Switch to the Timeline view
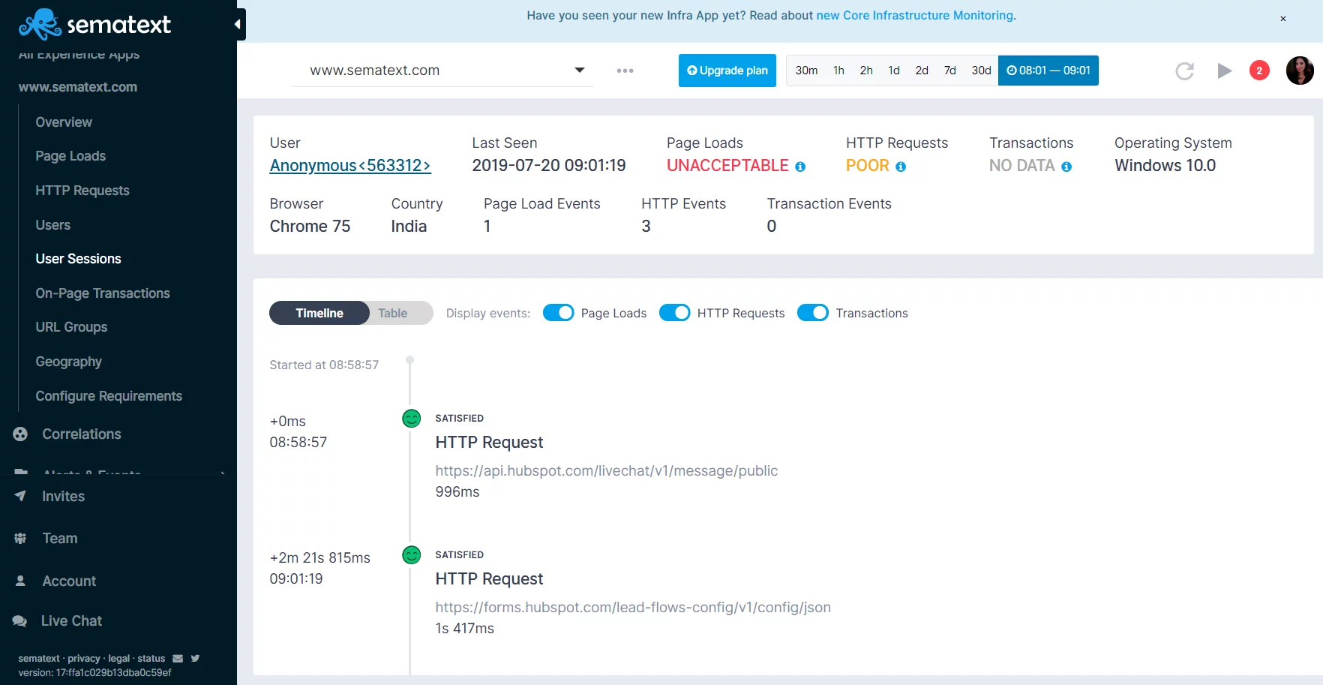1323x685 pixels. tap(319, 313)
